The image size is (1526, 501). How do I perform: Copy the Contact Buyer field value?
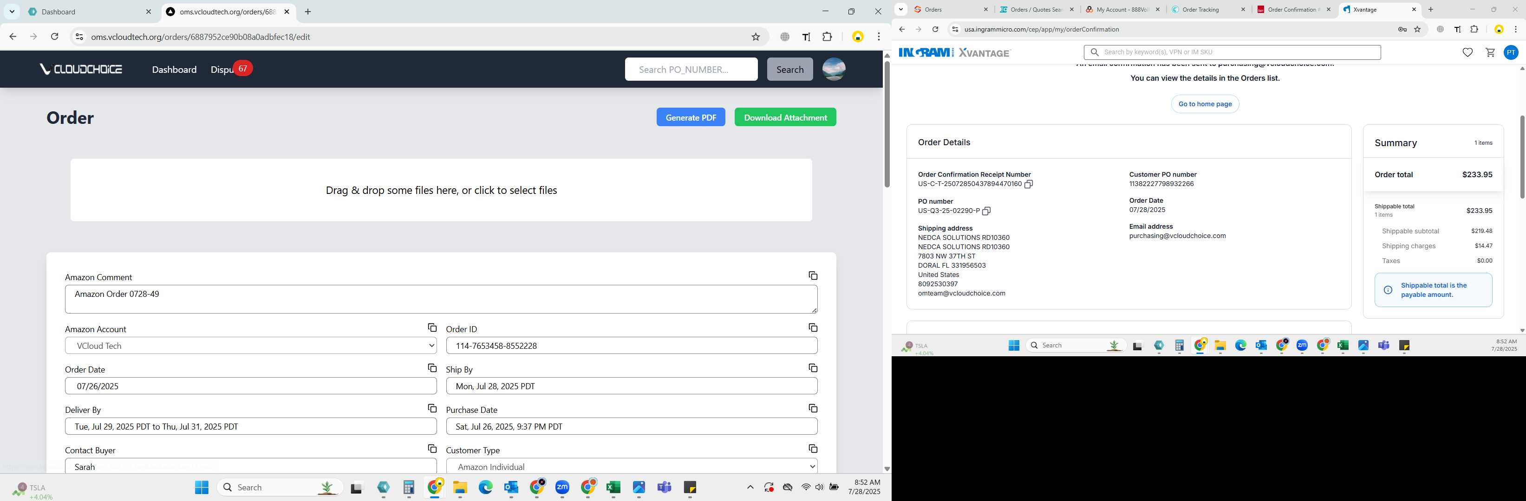click(432, 449)
